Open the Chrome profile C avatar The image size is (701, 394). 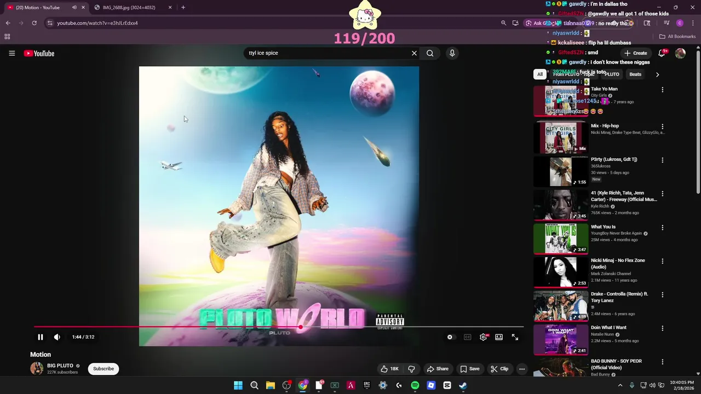tap(680, 23)
